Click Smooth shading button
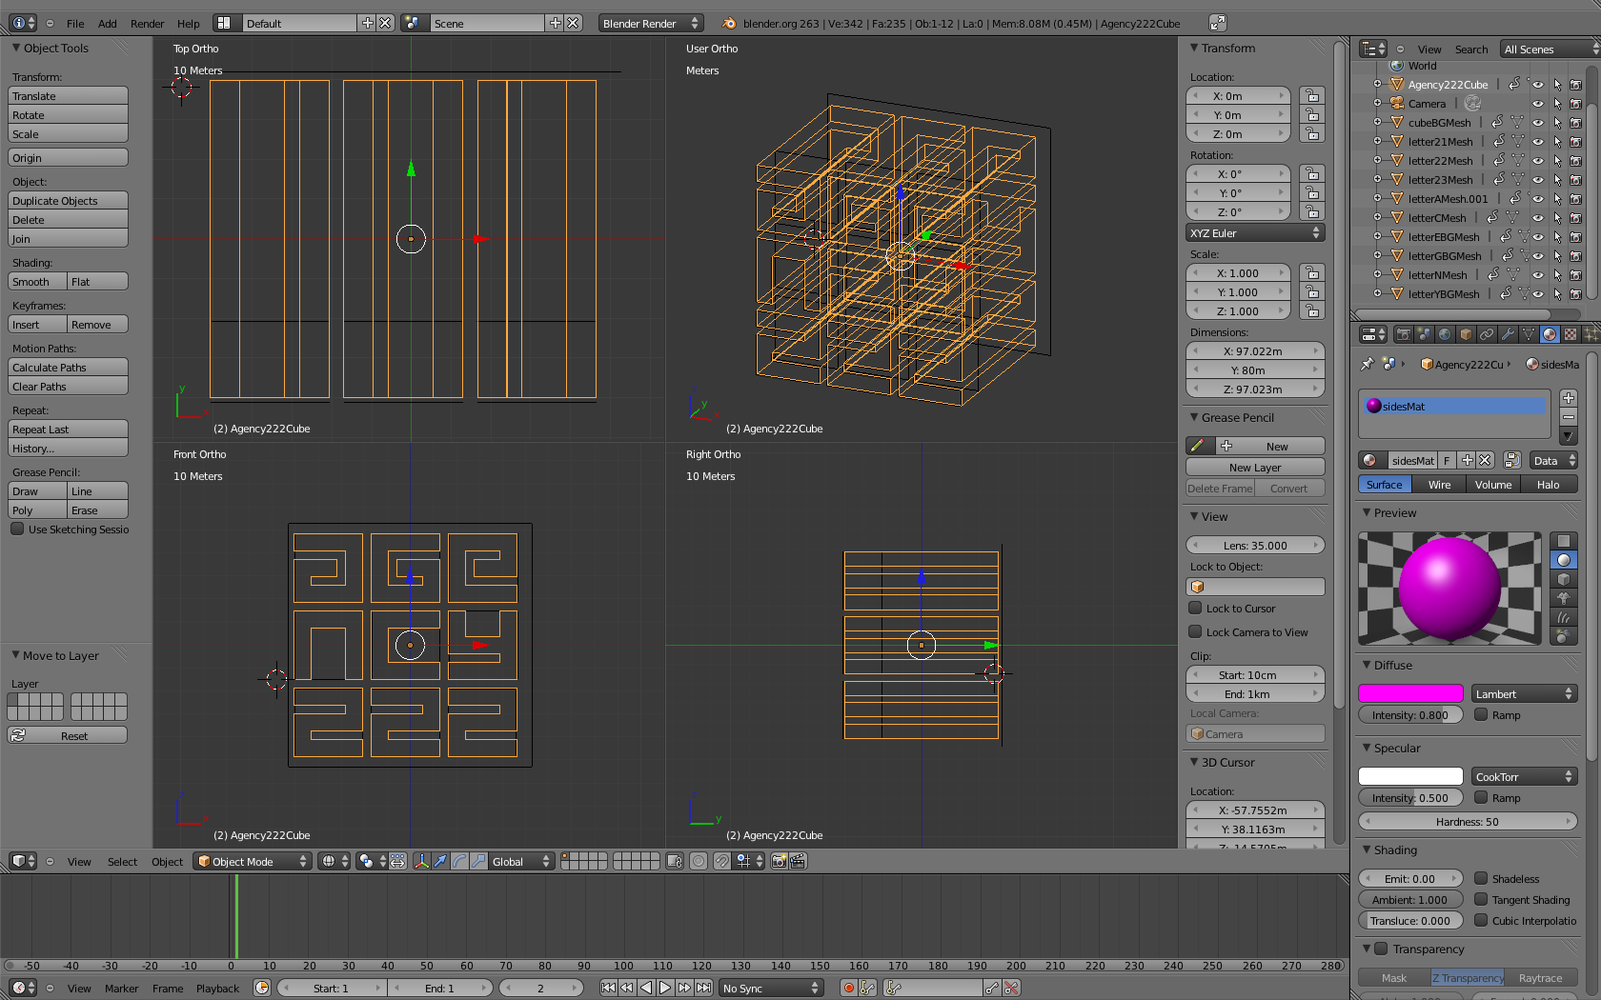This screenshot has width=1601, height=1000. 38,282
